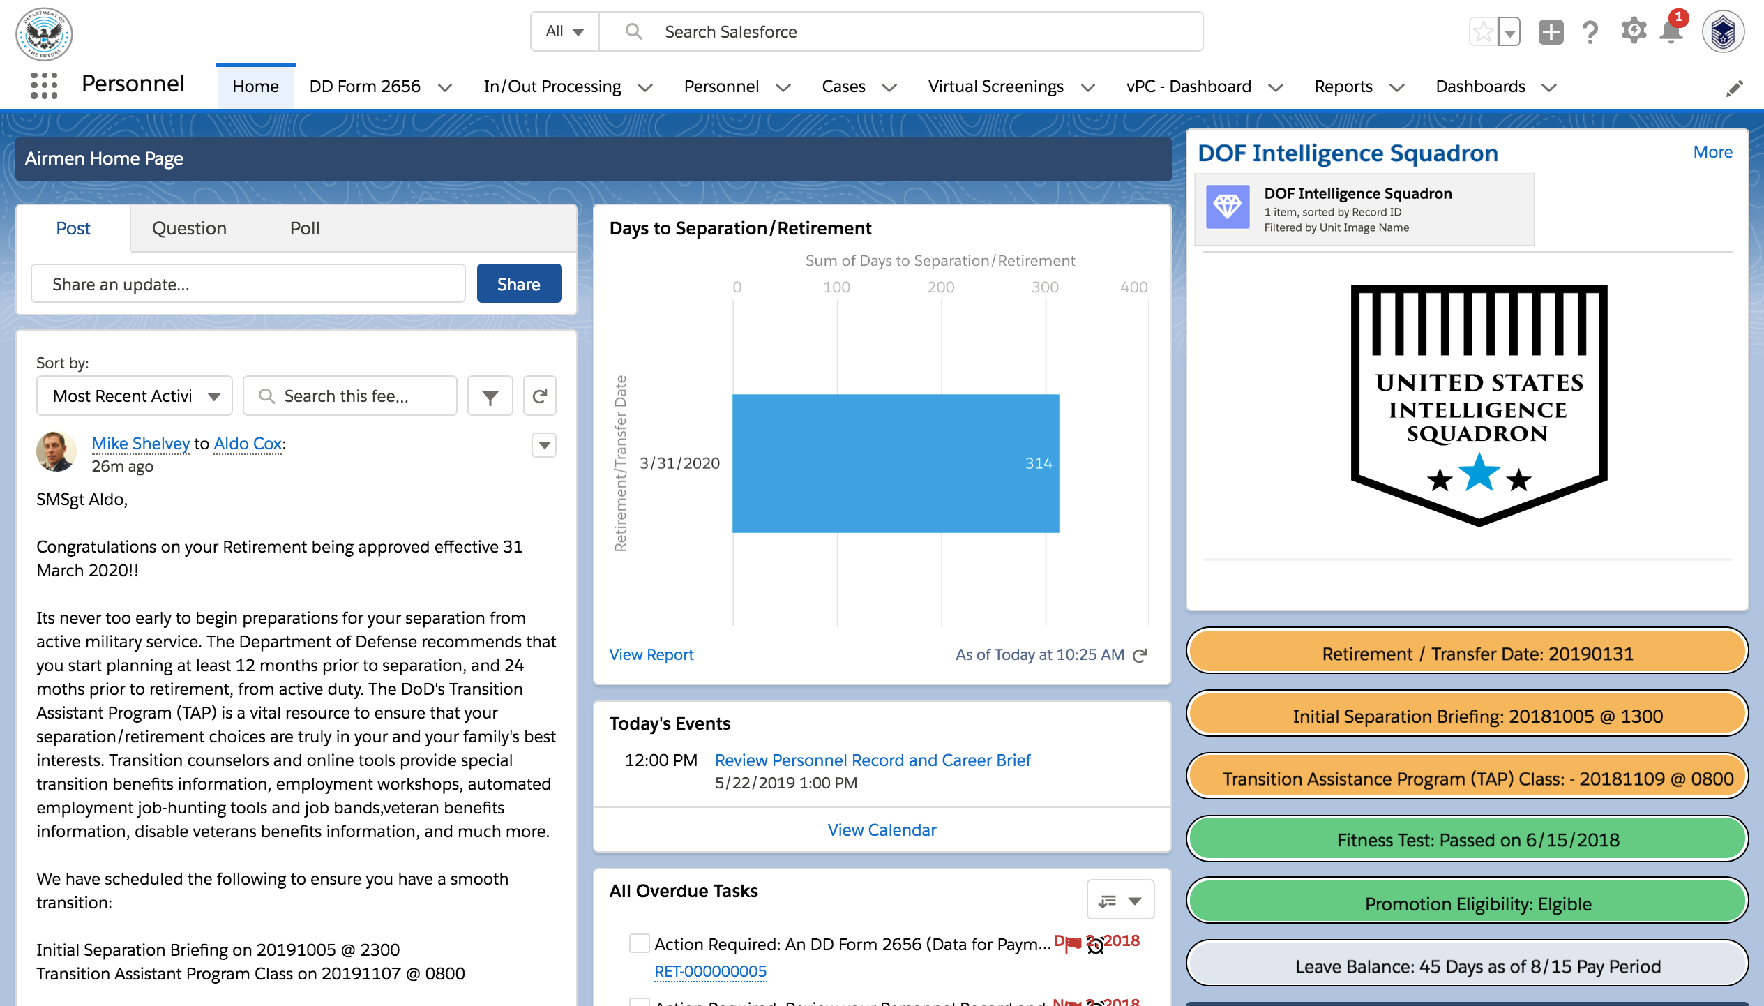Check the DD Form 2656 overdue task checkbox
The height and width of the screenshot is (1006, 1764).
[639, 943]
